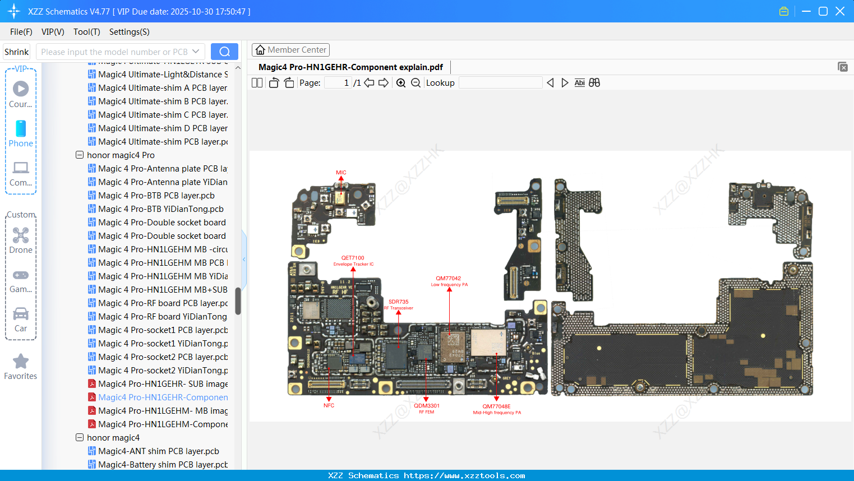Toggle the two-page layout view icon

(x=257, y=83)
